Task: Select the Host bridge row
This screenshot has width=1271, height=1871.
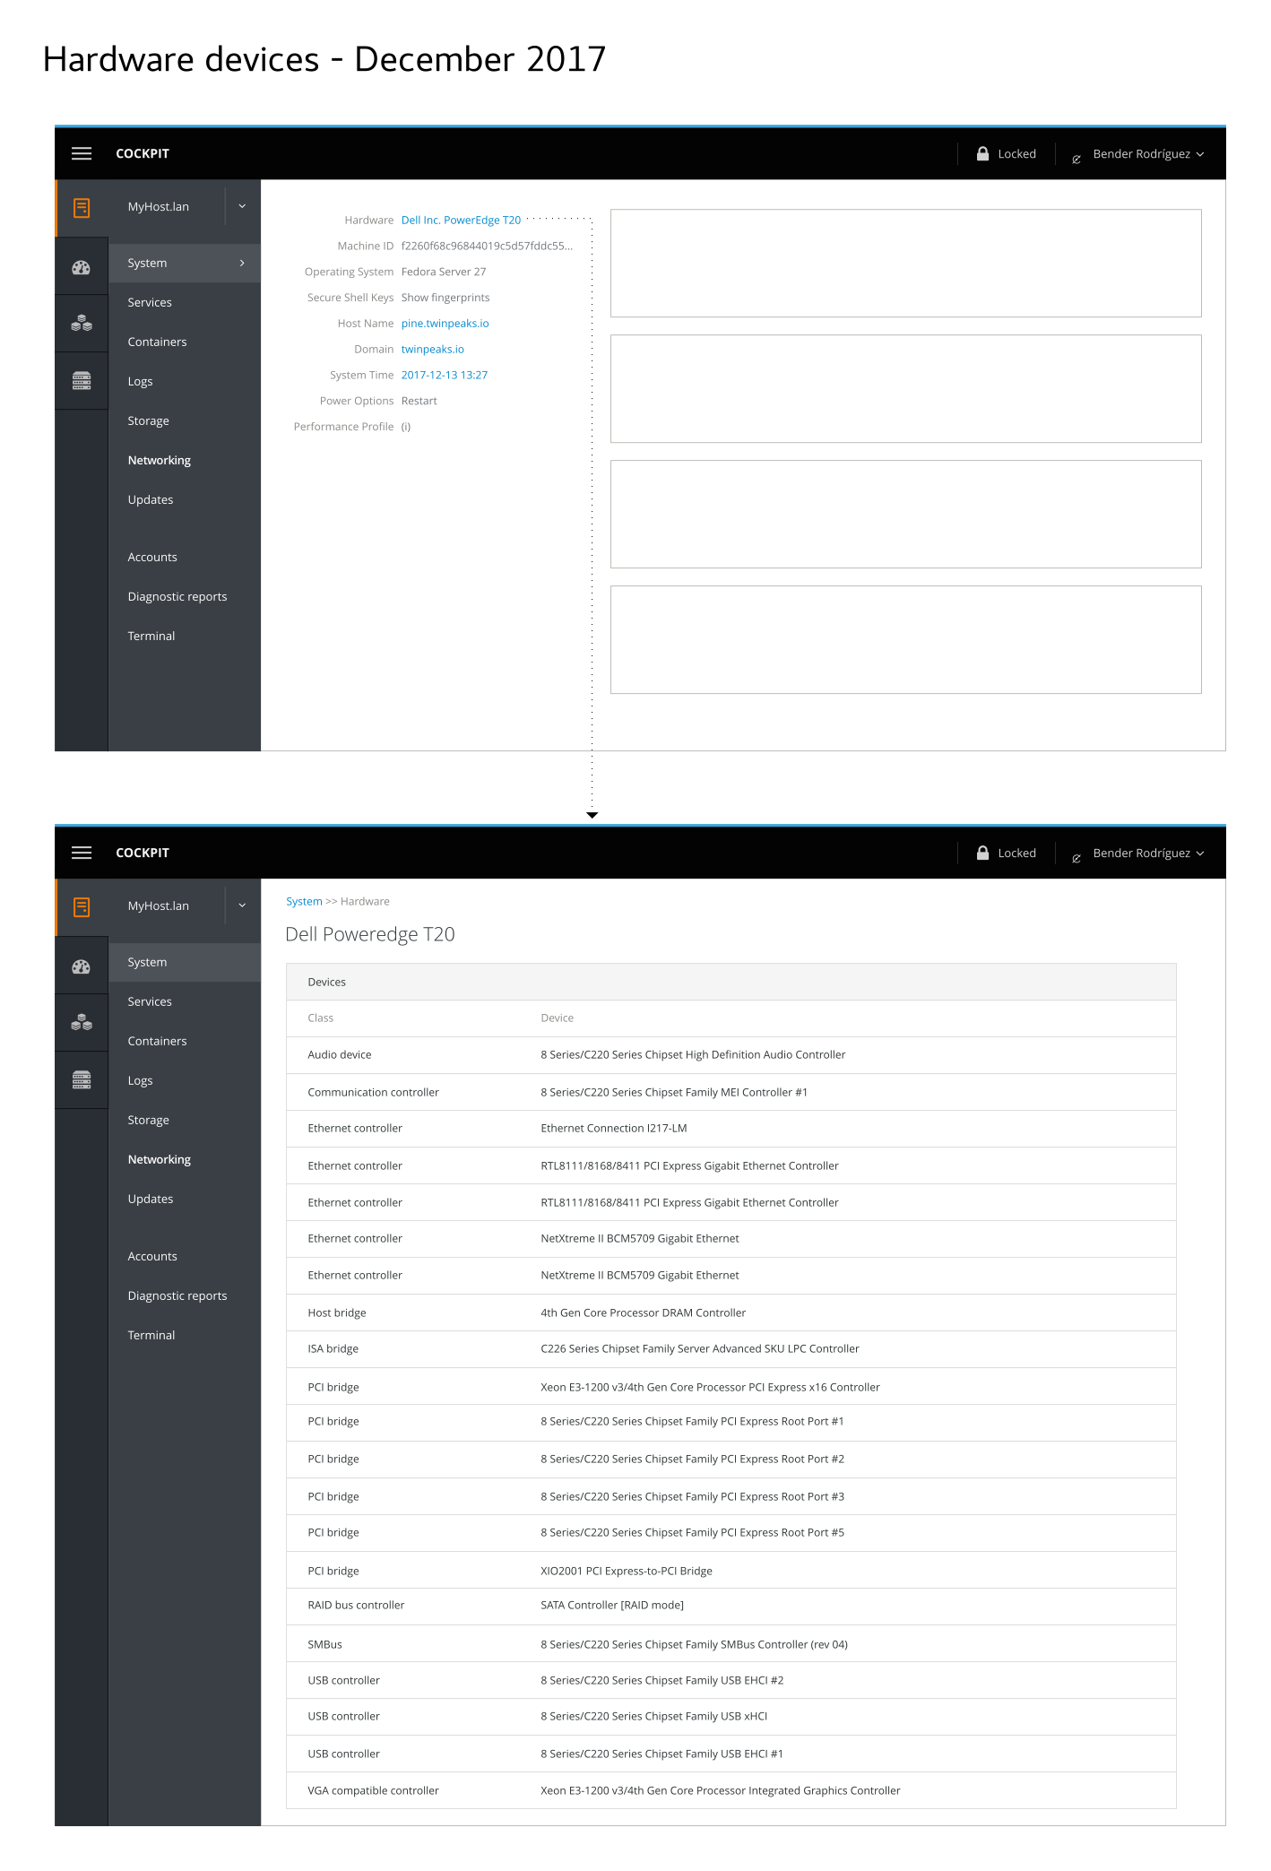Action: coord(731,1312)
